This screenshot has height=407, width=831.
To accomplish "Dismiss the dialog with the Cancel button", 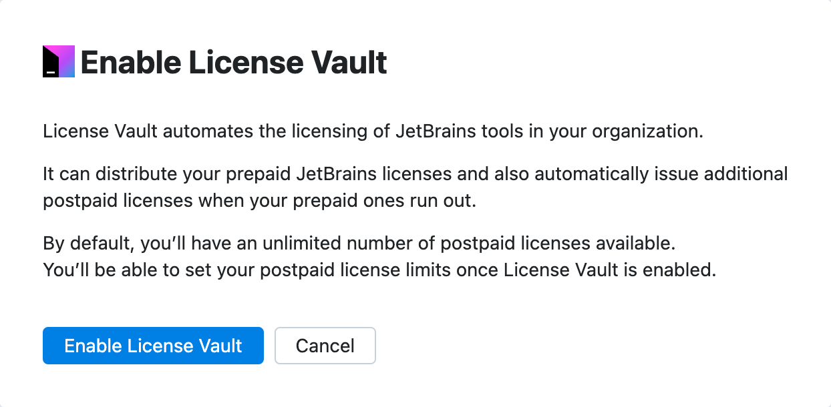I will (325, 346).
